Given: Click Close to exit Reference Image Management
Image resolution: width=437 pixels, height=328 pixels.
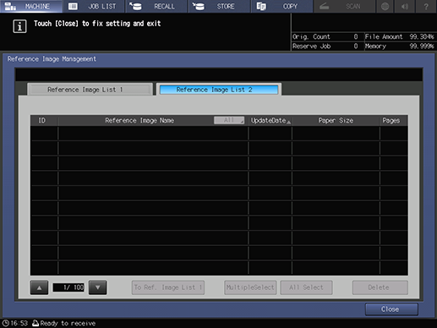Looking at the screenshot, I should [391, 309].
